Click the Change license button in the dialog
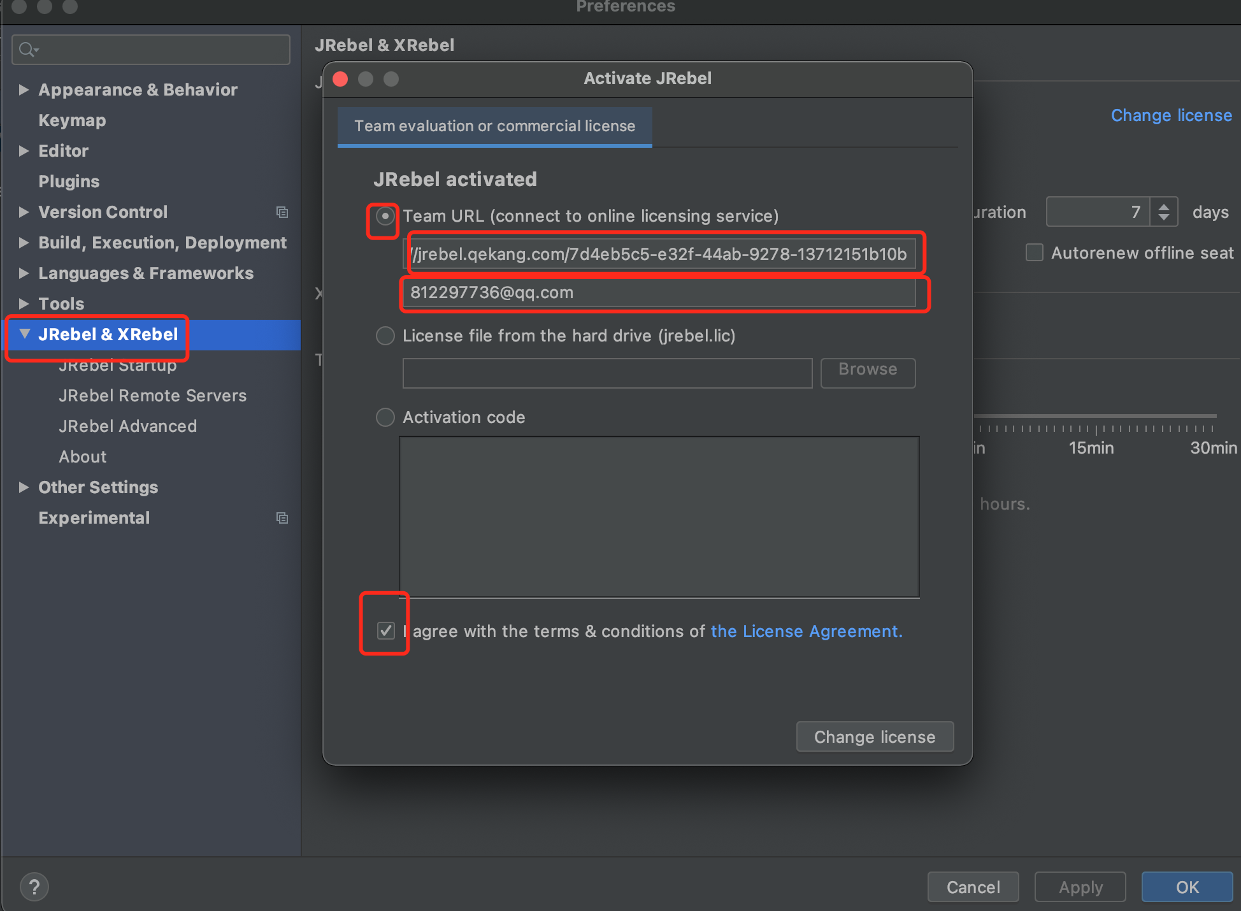The height and width of the screenshot is (911, 1241). click(875, 737)
